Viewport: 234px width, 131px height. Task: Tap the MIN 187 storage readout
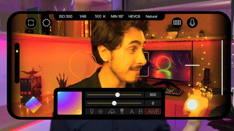(117, 16)
